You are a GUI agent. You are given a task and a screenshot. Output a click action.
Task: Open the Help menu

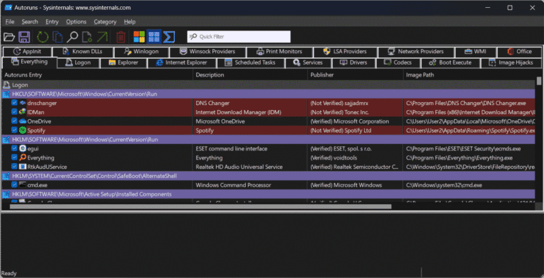[130, 21]
